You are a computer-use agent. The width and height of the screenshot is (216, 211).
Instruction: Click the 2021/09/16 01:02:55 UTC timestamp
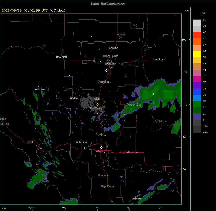pyautogui.click(x=25, y=11)
